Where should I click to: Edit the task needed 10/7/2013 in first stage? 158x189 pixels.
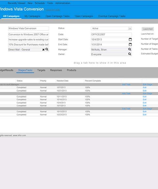(145, 87)
